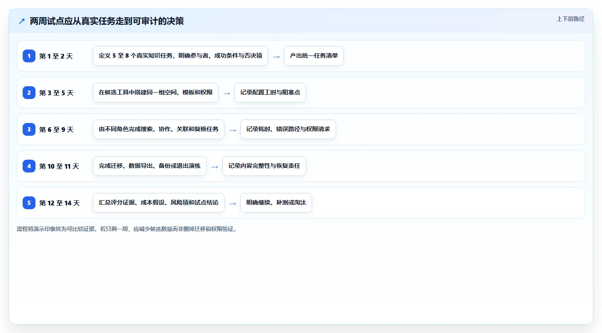The width and height of the screenshot is (602, 333).
Task: Click the 第 12 至 14 天 label
Action: (59, 203)
